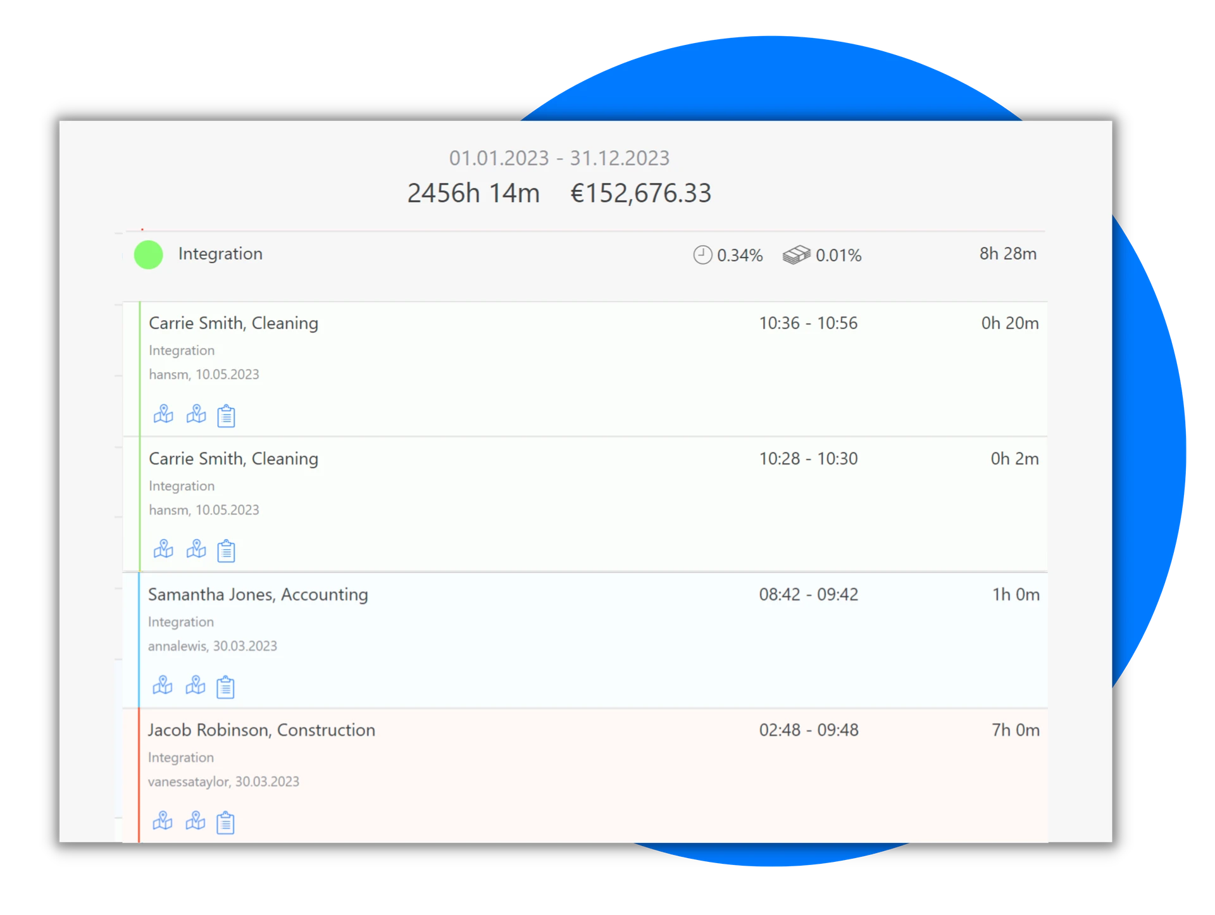Viewport: 1215px width, 915px height.
Task: Click the start location pin for Samantha Jones's entry
Action: (163, 687)
